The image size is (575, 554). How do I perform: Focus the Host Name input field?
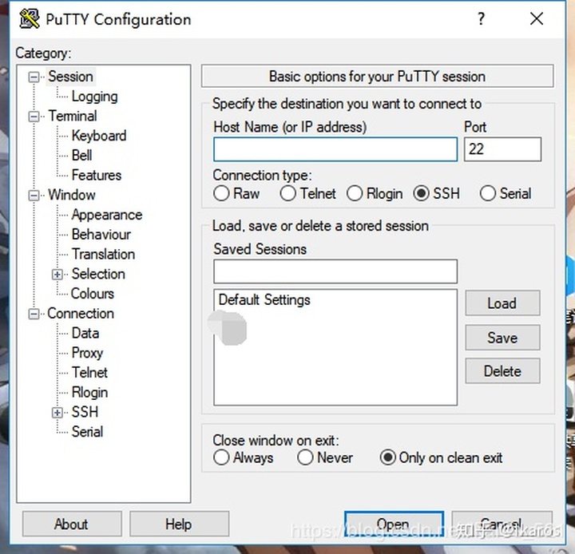coord(335,149)
